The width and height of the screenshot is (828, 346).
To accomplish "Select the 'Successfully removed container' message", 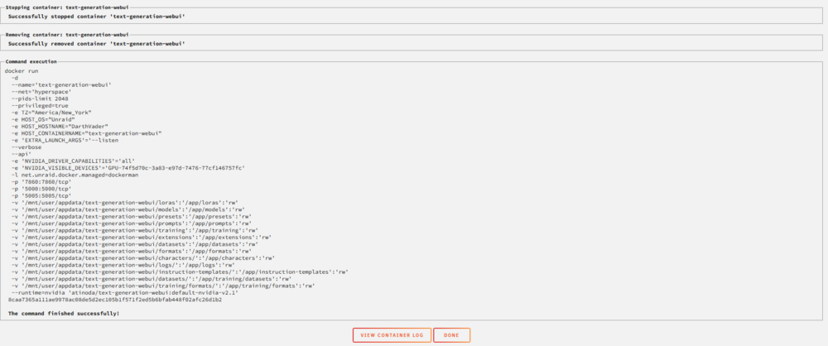I will [97, 43].
